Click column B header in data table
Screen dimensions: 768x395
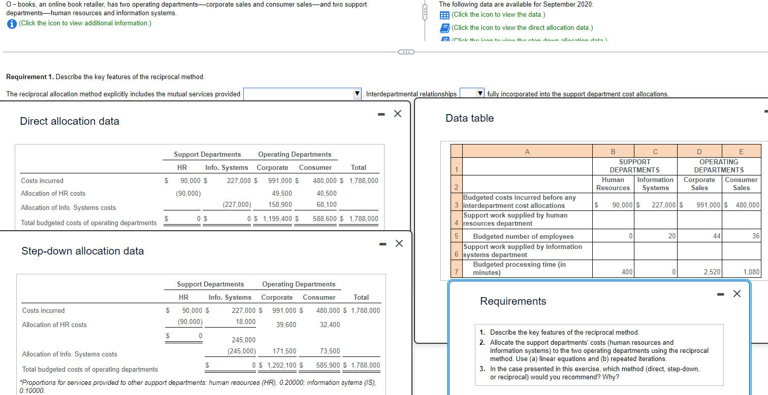[613, 151]
